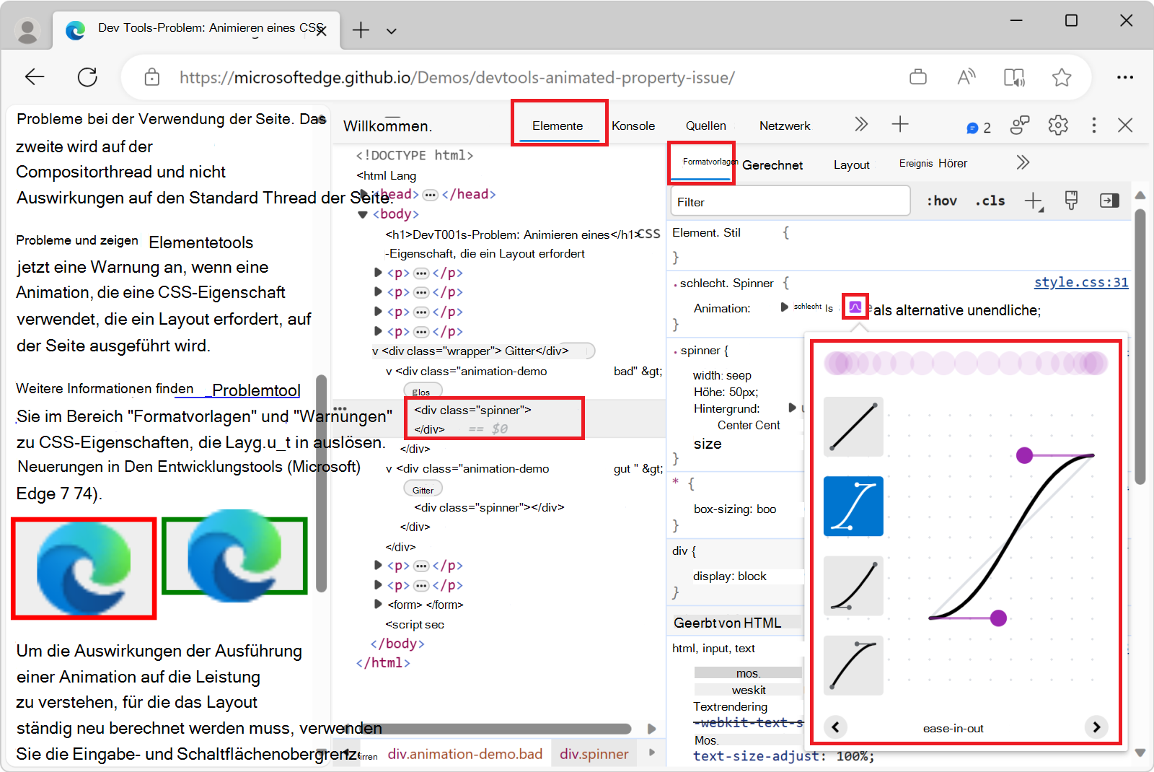1154x772 pixels.
Task: Toggle the :hov element state pane
Action: 941,201
